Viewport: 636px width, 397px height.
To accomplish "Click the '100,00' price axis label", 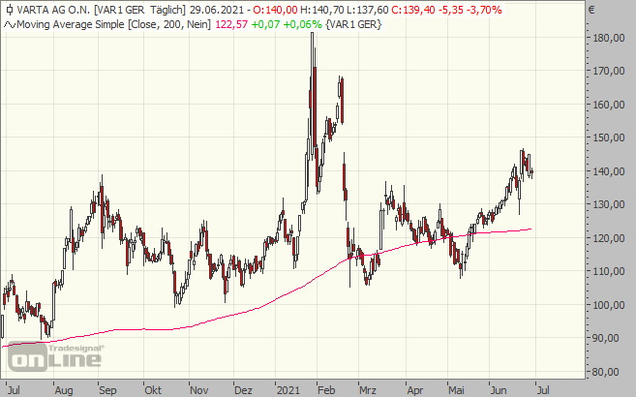I will tap(609, 305).
